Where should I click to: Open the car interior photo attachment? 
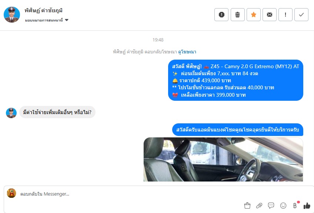[223, 160]
